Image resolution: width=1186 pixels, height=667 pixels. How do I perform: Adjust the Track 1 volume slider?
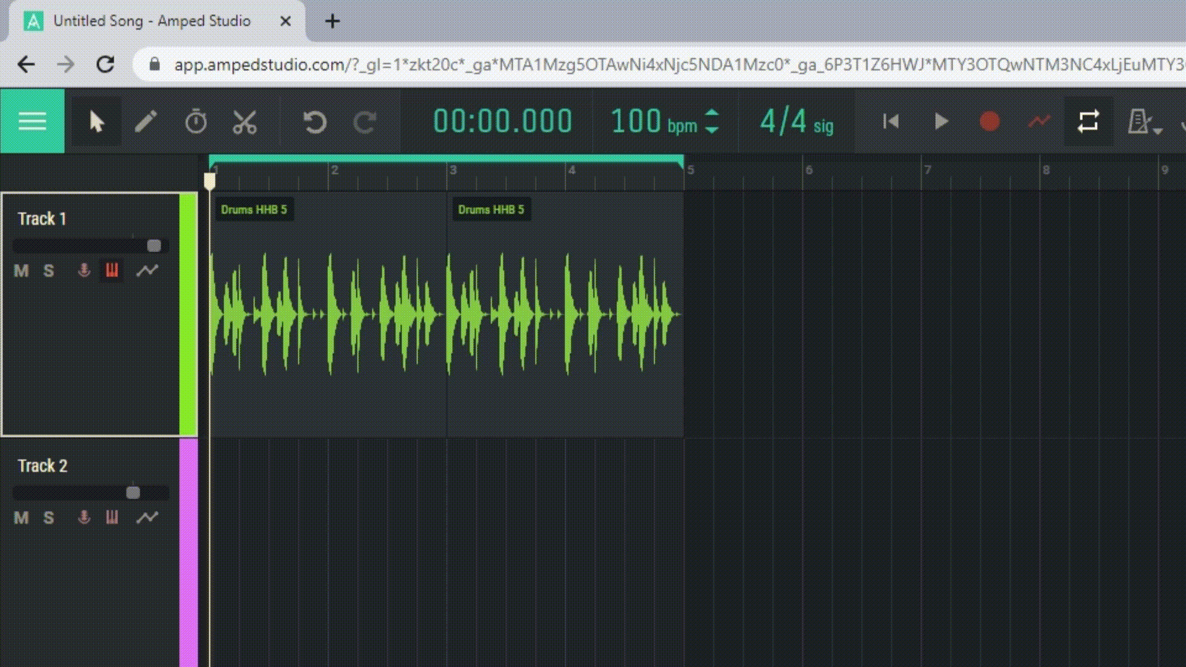pos(153,246)
